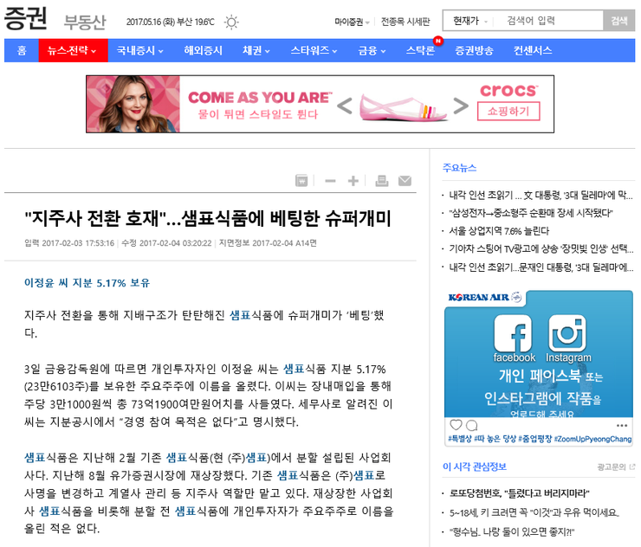Decrease article font size with minus icon

tap(330, 181)
